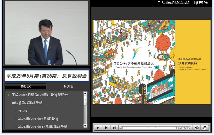Click the header title text at top right
Viewport: 214px width, 135px height.
click(183, 3)
